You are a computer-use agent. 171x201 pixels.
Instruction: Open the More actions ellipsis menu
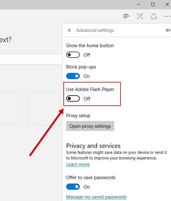(168, 16)
